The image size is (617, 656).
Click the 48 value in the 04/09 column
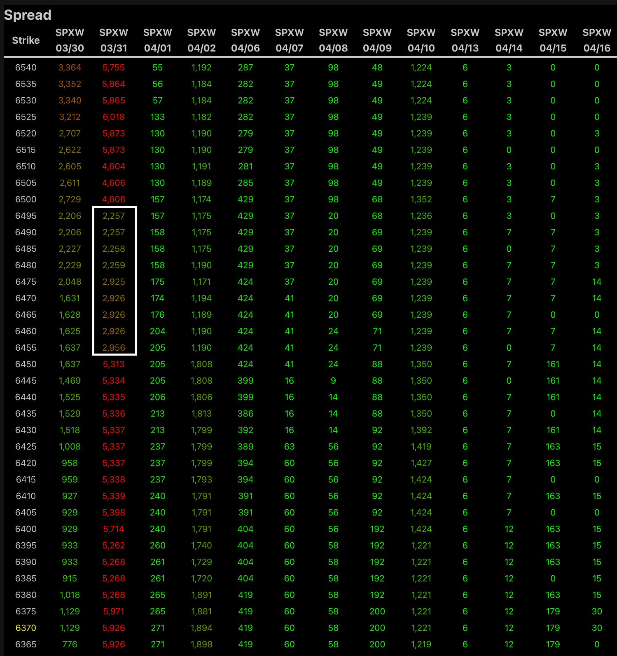[377, 68]
